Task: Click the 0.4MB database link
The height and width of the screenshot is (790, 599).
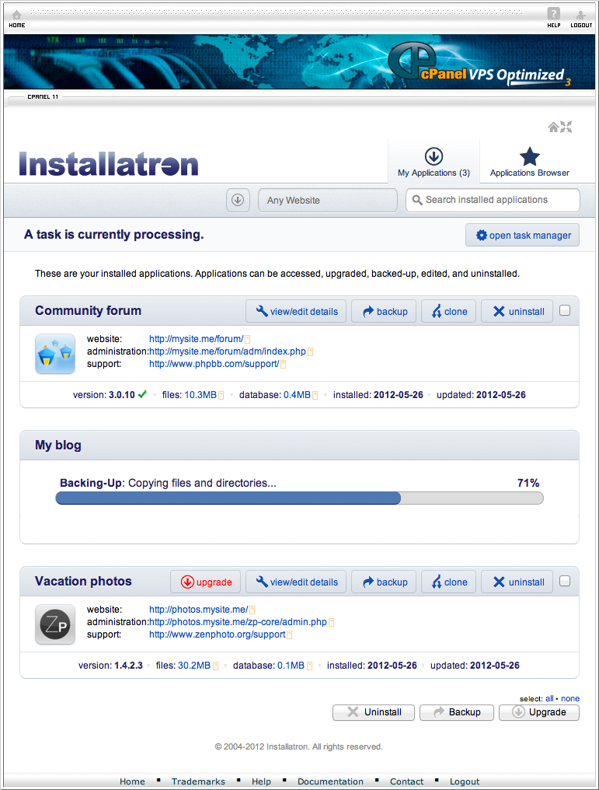Action: (297, 395)
